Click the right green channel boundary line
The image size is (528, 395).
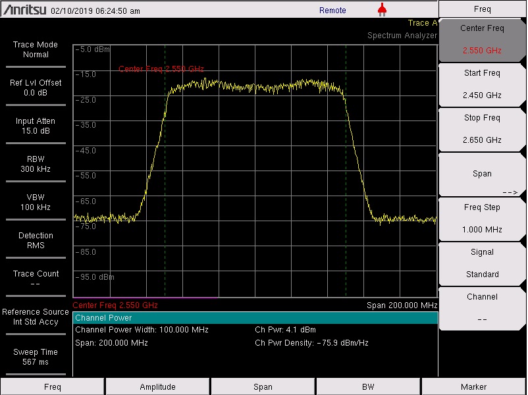tap(346, 171)
